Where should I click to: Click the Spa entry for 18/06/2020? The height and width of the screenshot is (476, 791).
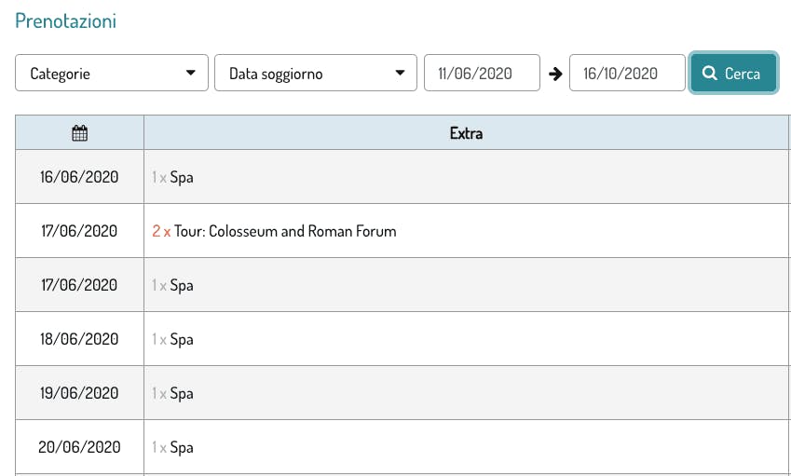(182, 339)
